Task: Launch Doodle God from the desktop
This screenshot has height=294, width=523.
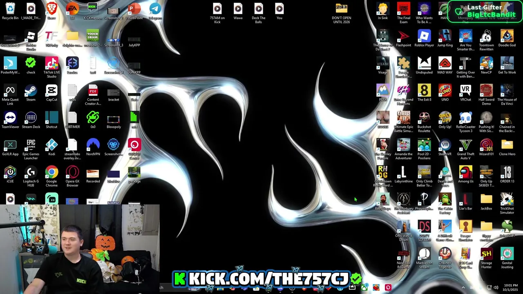Action: (507, 38)
